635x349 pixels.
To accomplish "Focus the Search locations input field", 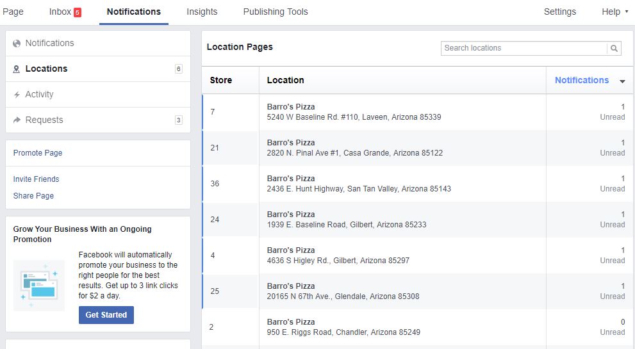I will pos(524,48).
